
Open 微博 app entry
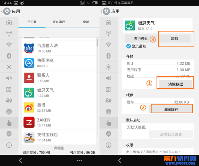tap(59, 108)
